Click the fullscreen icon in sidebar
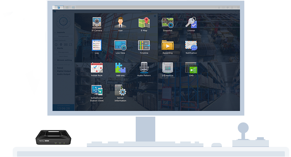Screen dimensions: 291x157 (71, 45)
